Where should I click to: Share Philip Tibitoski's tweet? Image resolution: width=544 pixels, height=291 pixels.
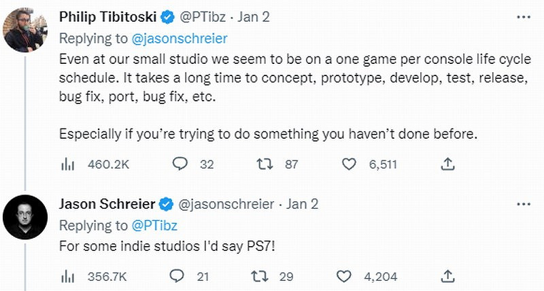coord(448,164)
